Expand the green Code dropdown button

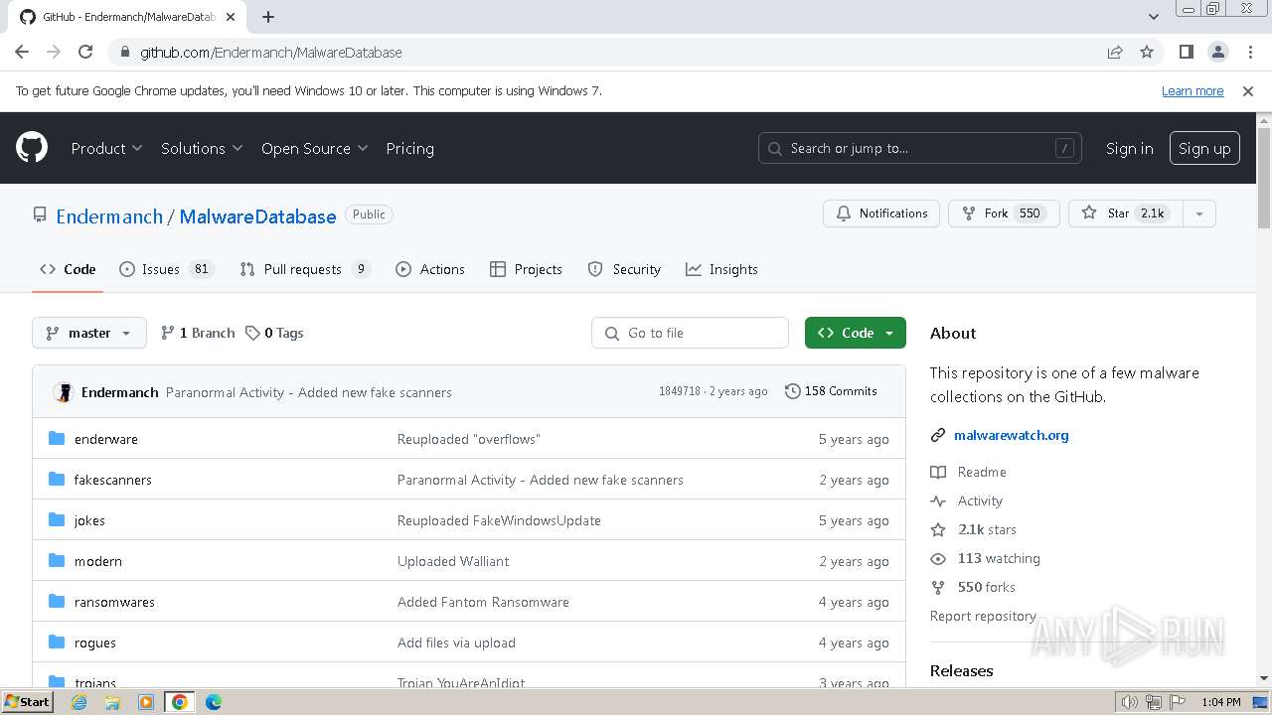[855, 333]
